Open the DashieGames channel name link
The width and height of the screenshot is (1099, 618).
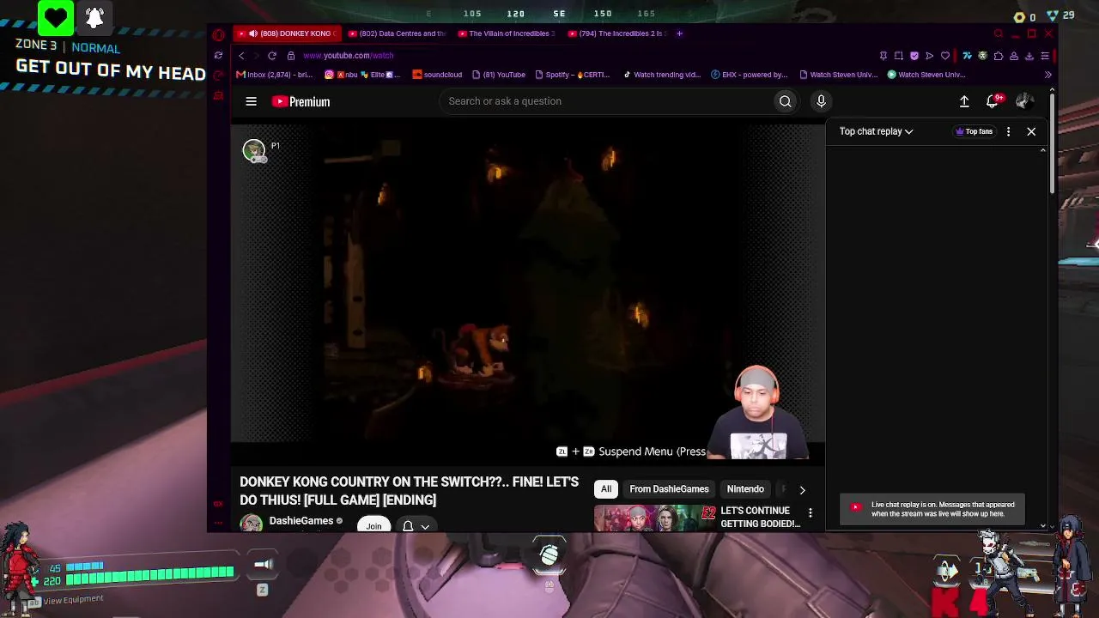pyautogui.click(x=301, y=521)
